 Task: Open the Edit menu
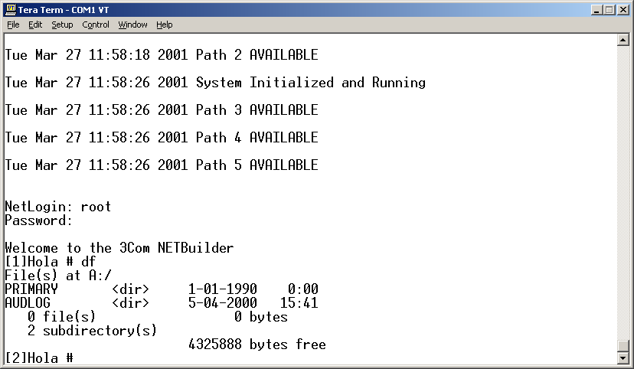(35, 24)
